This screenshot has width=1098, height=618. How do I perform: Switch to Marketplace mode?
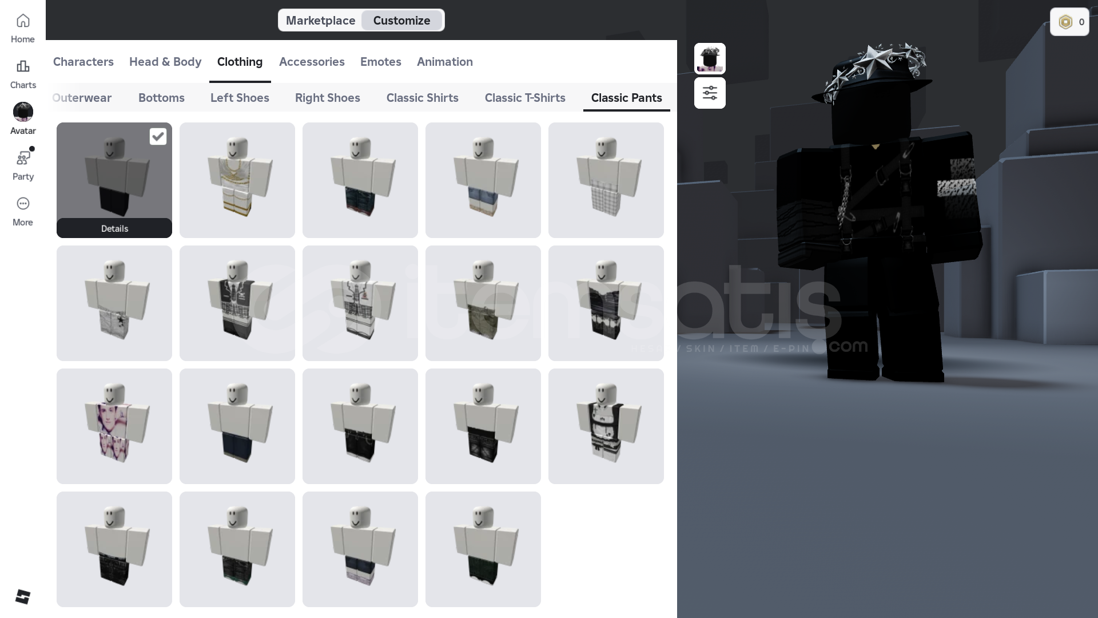[x=320, y=21]
